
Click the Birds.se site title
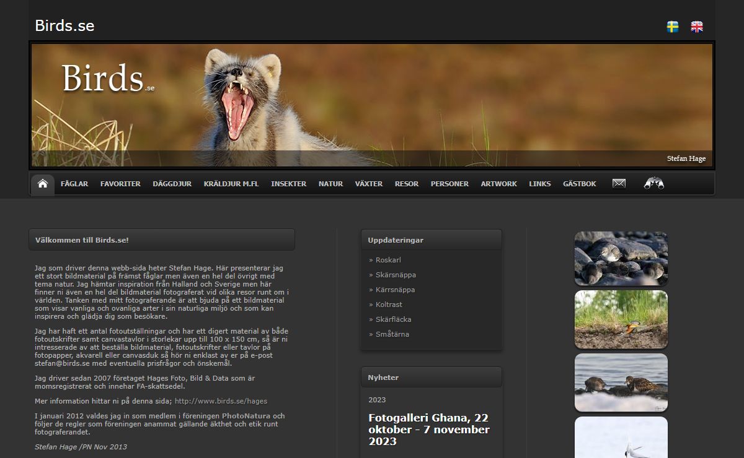point(64,25)
